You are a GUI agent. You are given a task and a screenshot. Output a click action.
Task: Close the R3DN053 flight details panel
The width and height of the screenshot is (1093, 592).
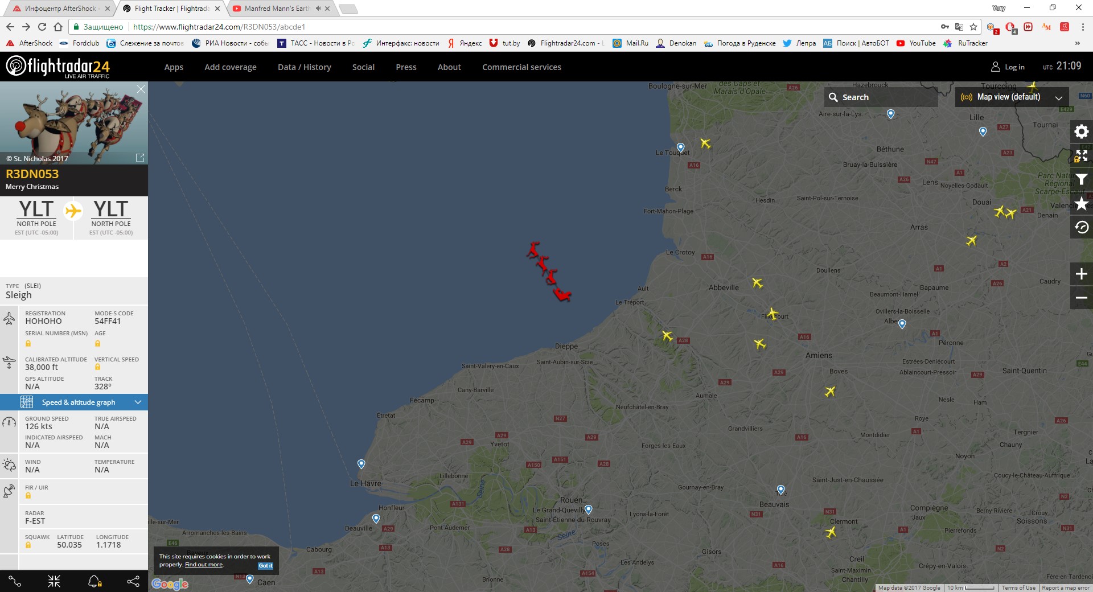pyautogui.click(x=141, y=89)
